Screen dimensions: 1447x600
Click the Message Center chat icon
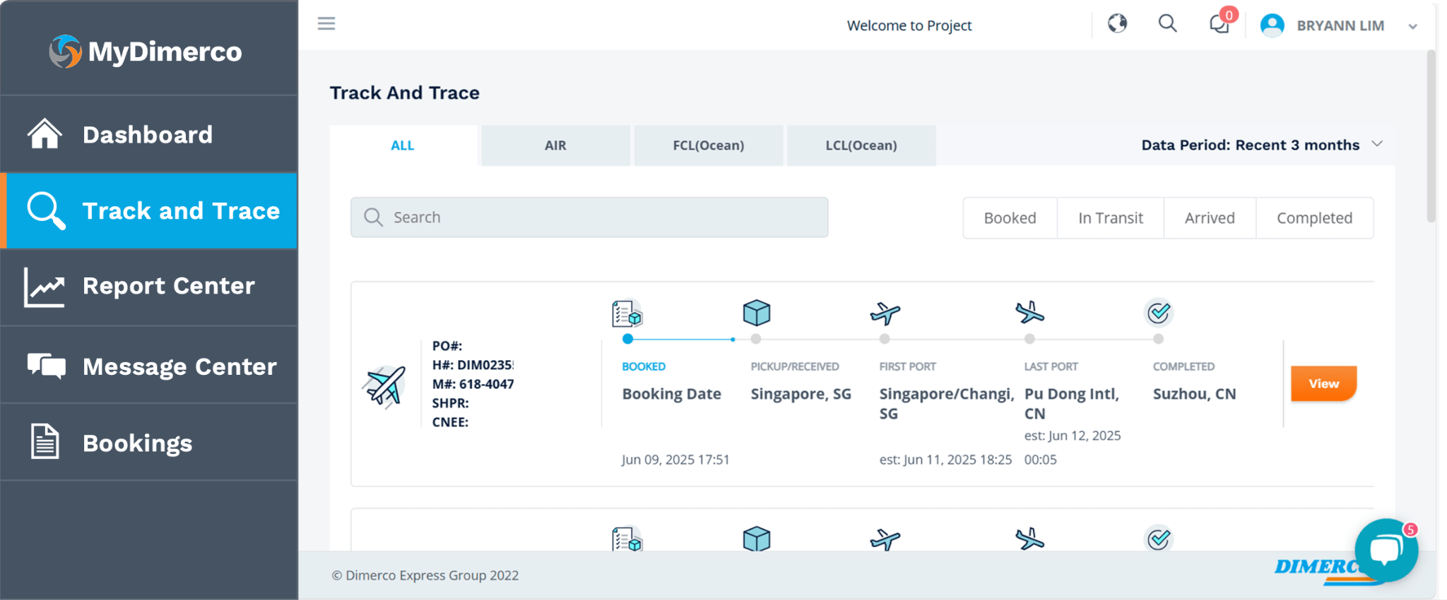click(47, 366)
